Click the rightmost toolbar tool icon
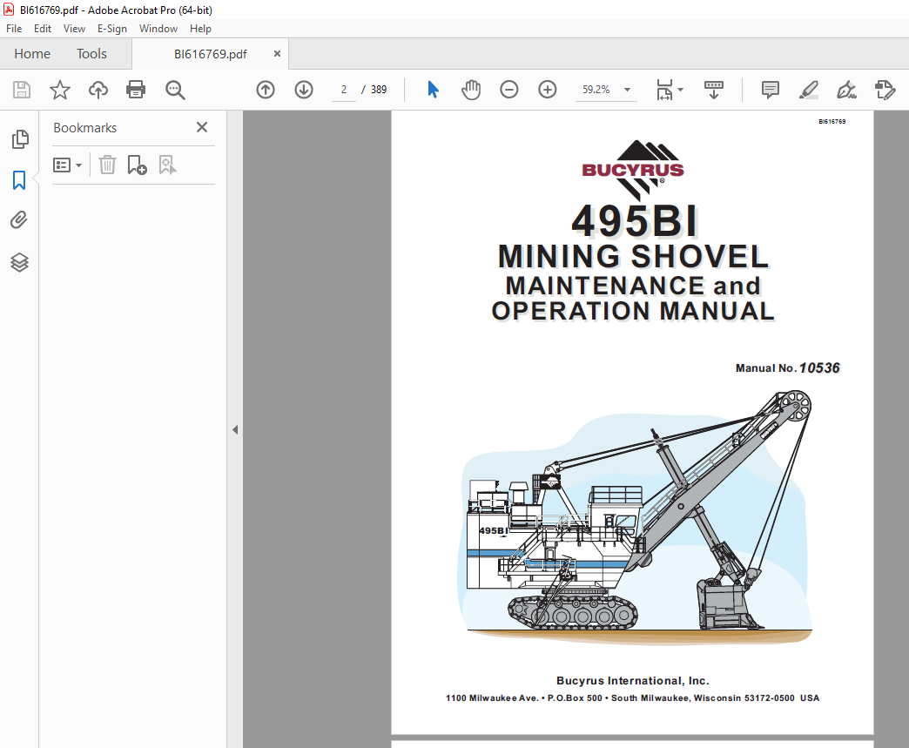The height and width of the screenshot is (748, 909). (885, 90)
